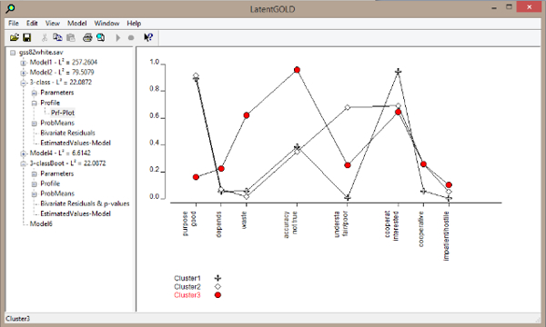
Task: Open the Model menu
Action: (x=77, y=24)
